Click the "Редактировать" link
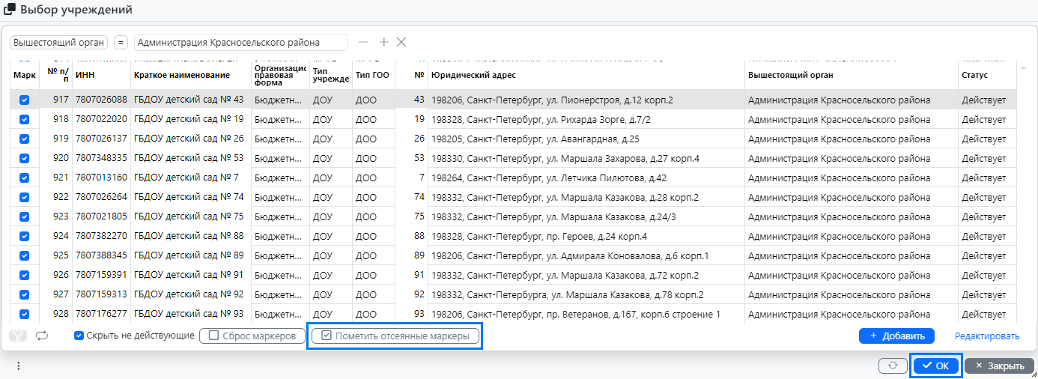Viewport: 1038px width, 379px height. point(986,336)
